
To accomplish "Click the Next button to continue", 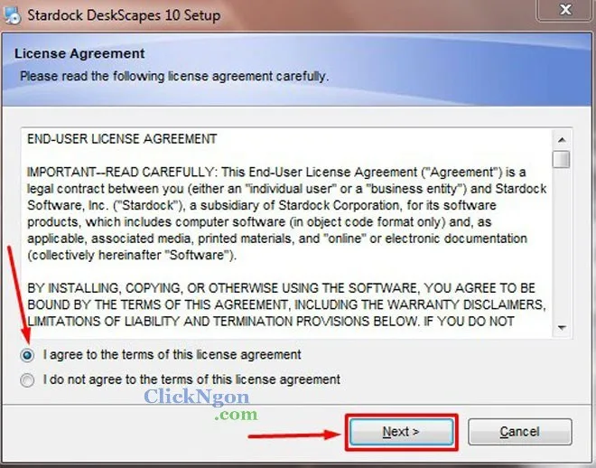I will [x=401, y=432].
